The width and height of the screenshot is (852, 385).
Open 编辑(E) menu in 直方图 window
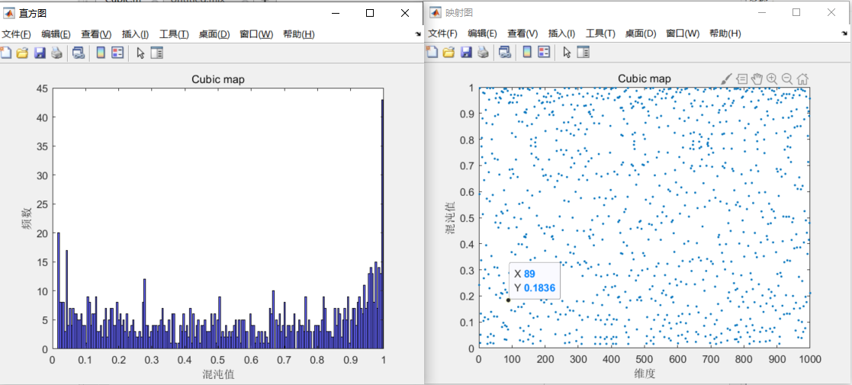click(x=56, y=34)
